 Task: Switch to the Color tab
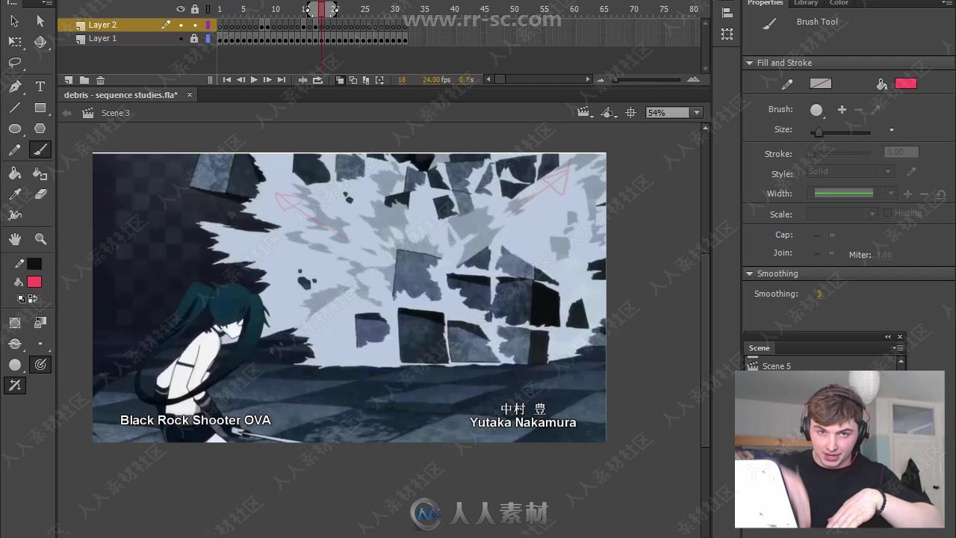click(x=839, y=3)
